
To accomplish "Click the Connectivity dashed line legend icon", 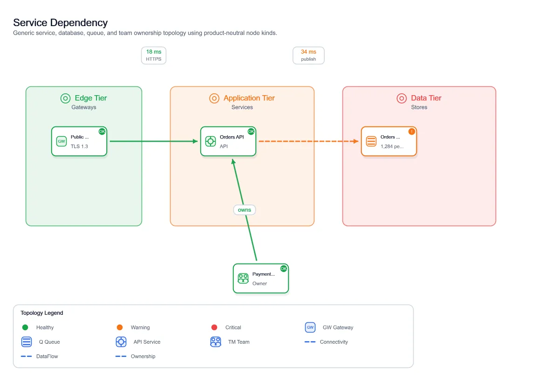I will click(310, 342).
